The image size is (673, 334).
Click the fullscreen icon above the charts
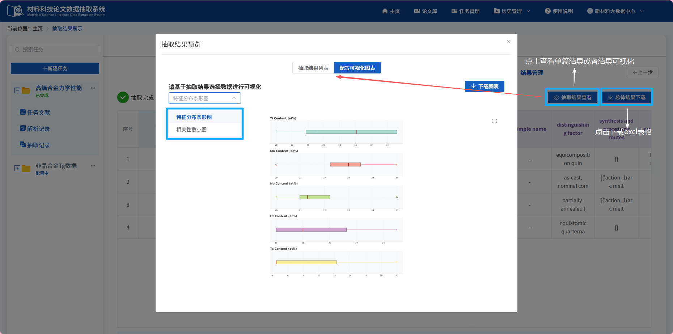coord(495,121)
